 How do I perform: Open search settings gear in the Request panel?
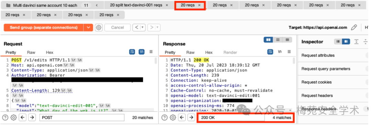pyautogui.click(x=14, y=117)
